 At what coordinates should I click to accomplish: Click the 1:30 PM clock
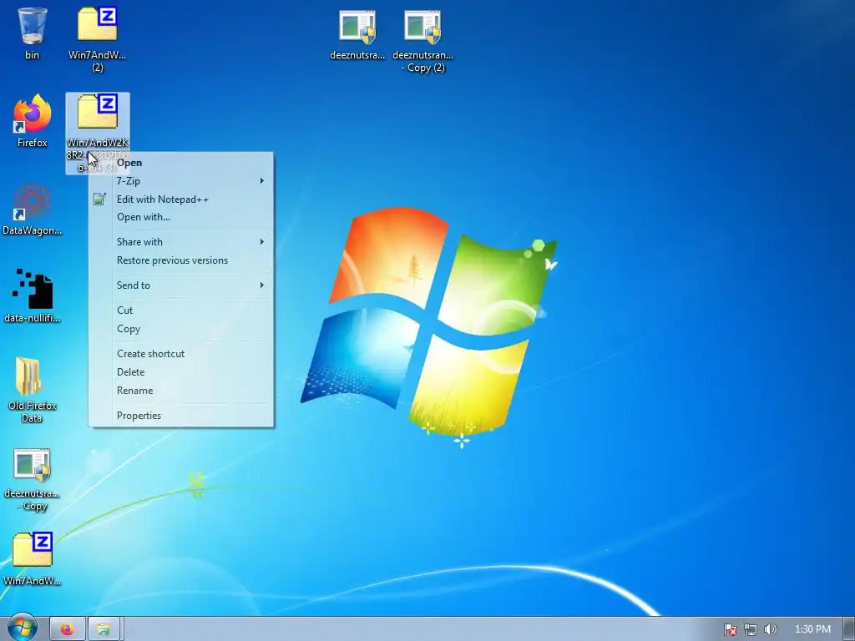pos(812,629)
